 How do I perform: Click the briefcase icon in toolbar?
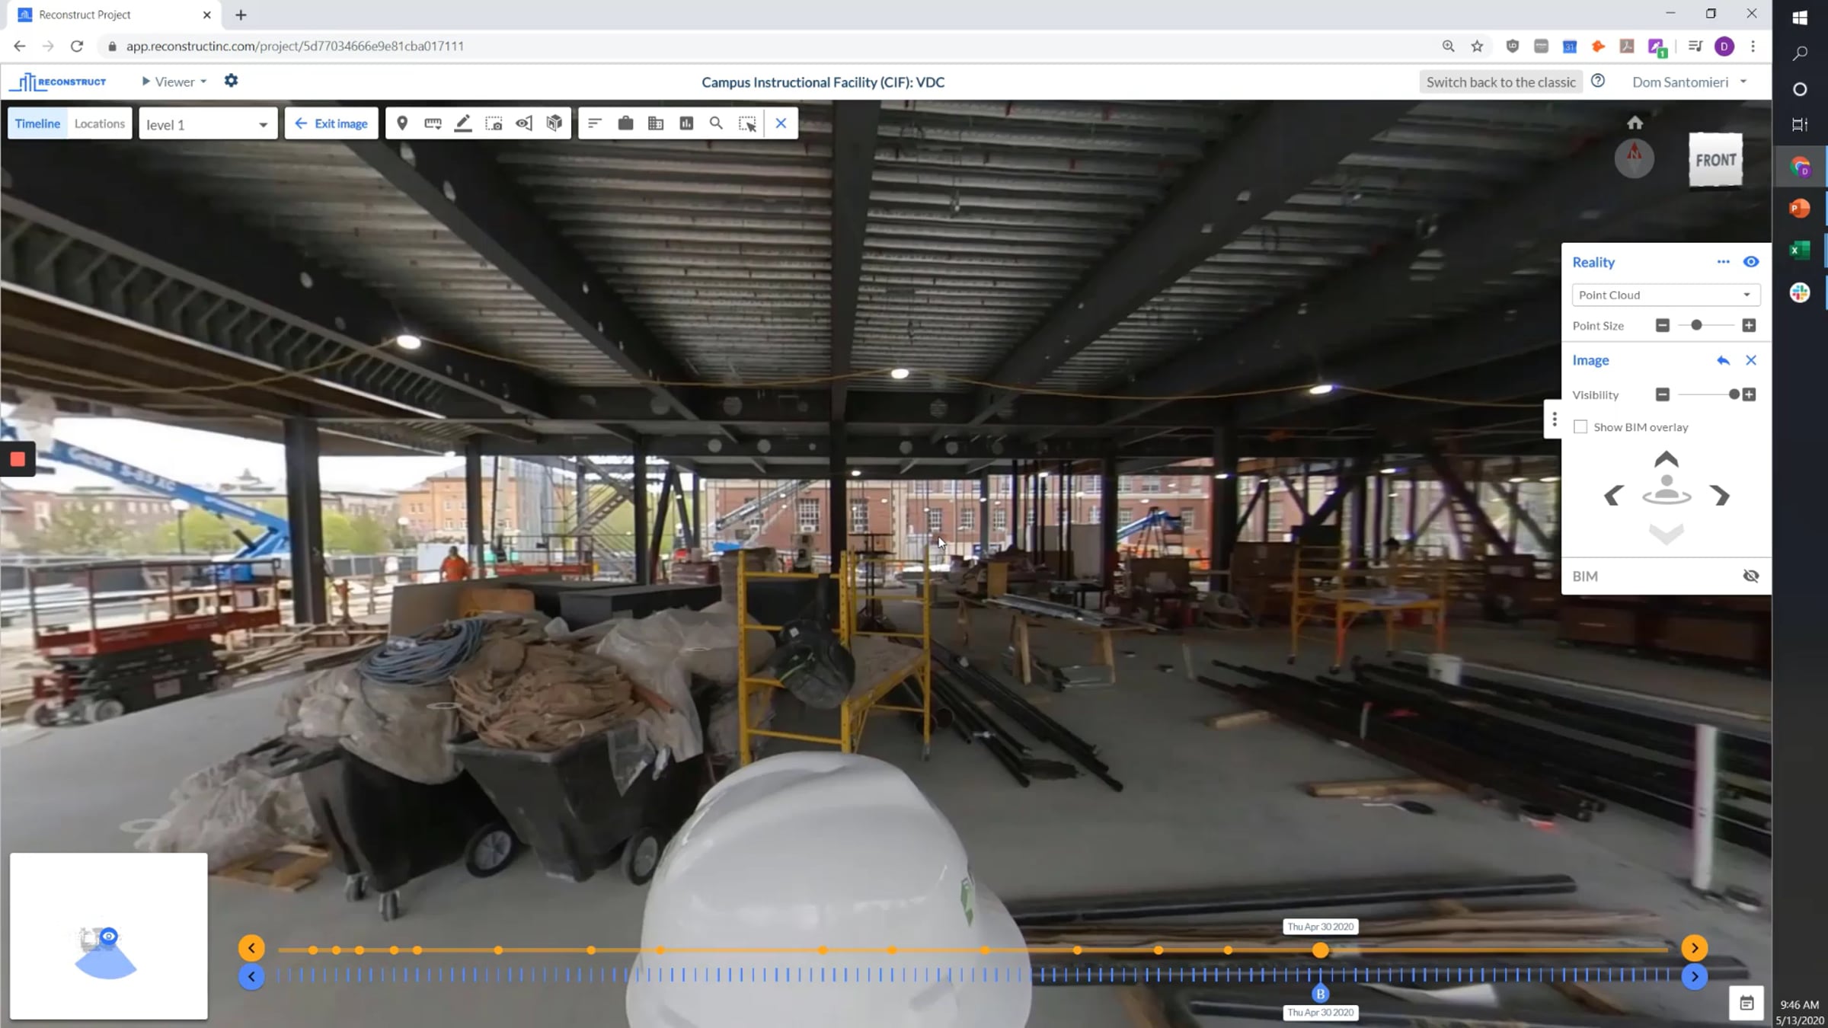click(x=625, y=123)
